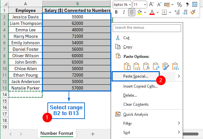This screenshot has width=203, height=139.
Task: Click Increase Font Size icon in mini toolbar
Action: (151, 5)
